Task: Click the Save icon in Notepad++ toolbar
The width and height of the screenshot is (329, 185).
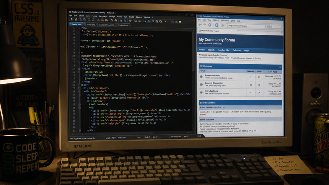Action: click(x=76, y=19)
